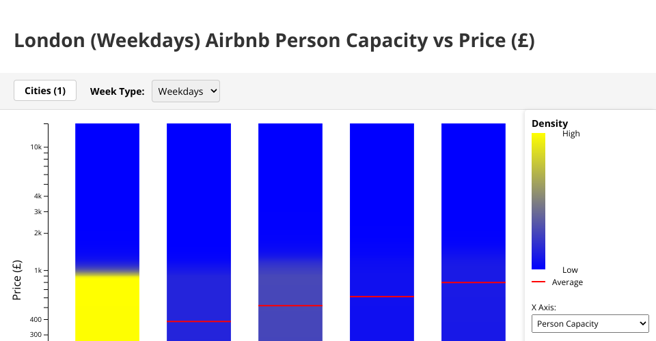Image resolution: width=656 pixels, height=341 pixels.
Task: Click the red average line in fourth column
Action: click(x=382, y=297)
